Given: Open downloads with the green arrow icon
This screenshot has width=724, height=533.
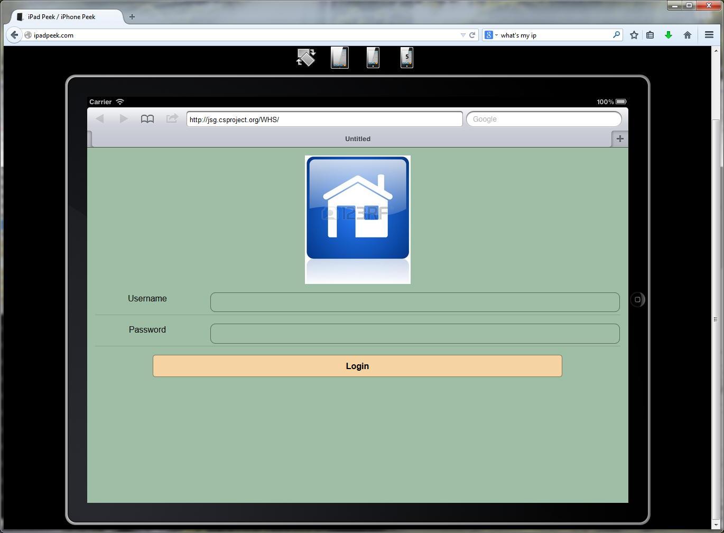Looking at the screenshot, I should pos(669,35).
